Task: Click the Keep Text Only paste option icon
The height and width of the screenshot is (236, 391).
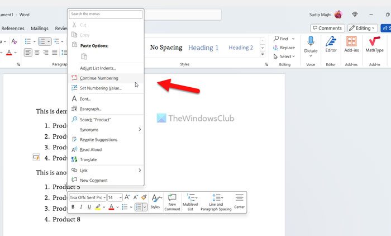Action: tap(84, 56)
